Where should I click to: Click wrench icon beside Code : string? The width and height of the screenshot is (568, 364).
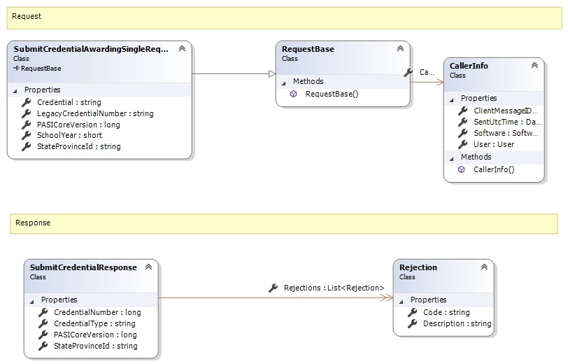pyautogui.click(x=412, y=312)
